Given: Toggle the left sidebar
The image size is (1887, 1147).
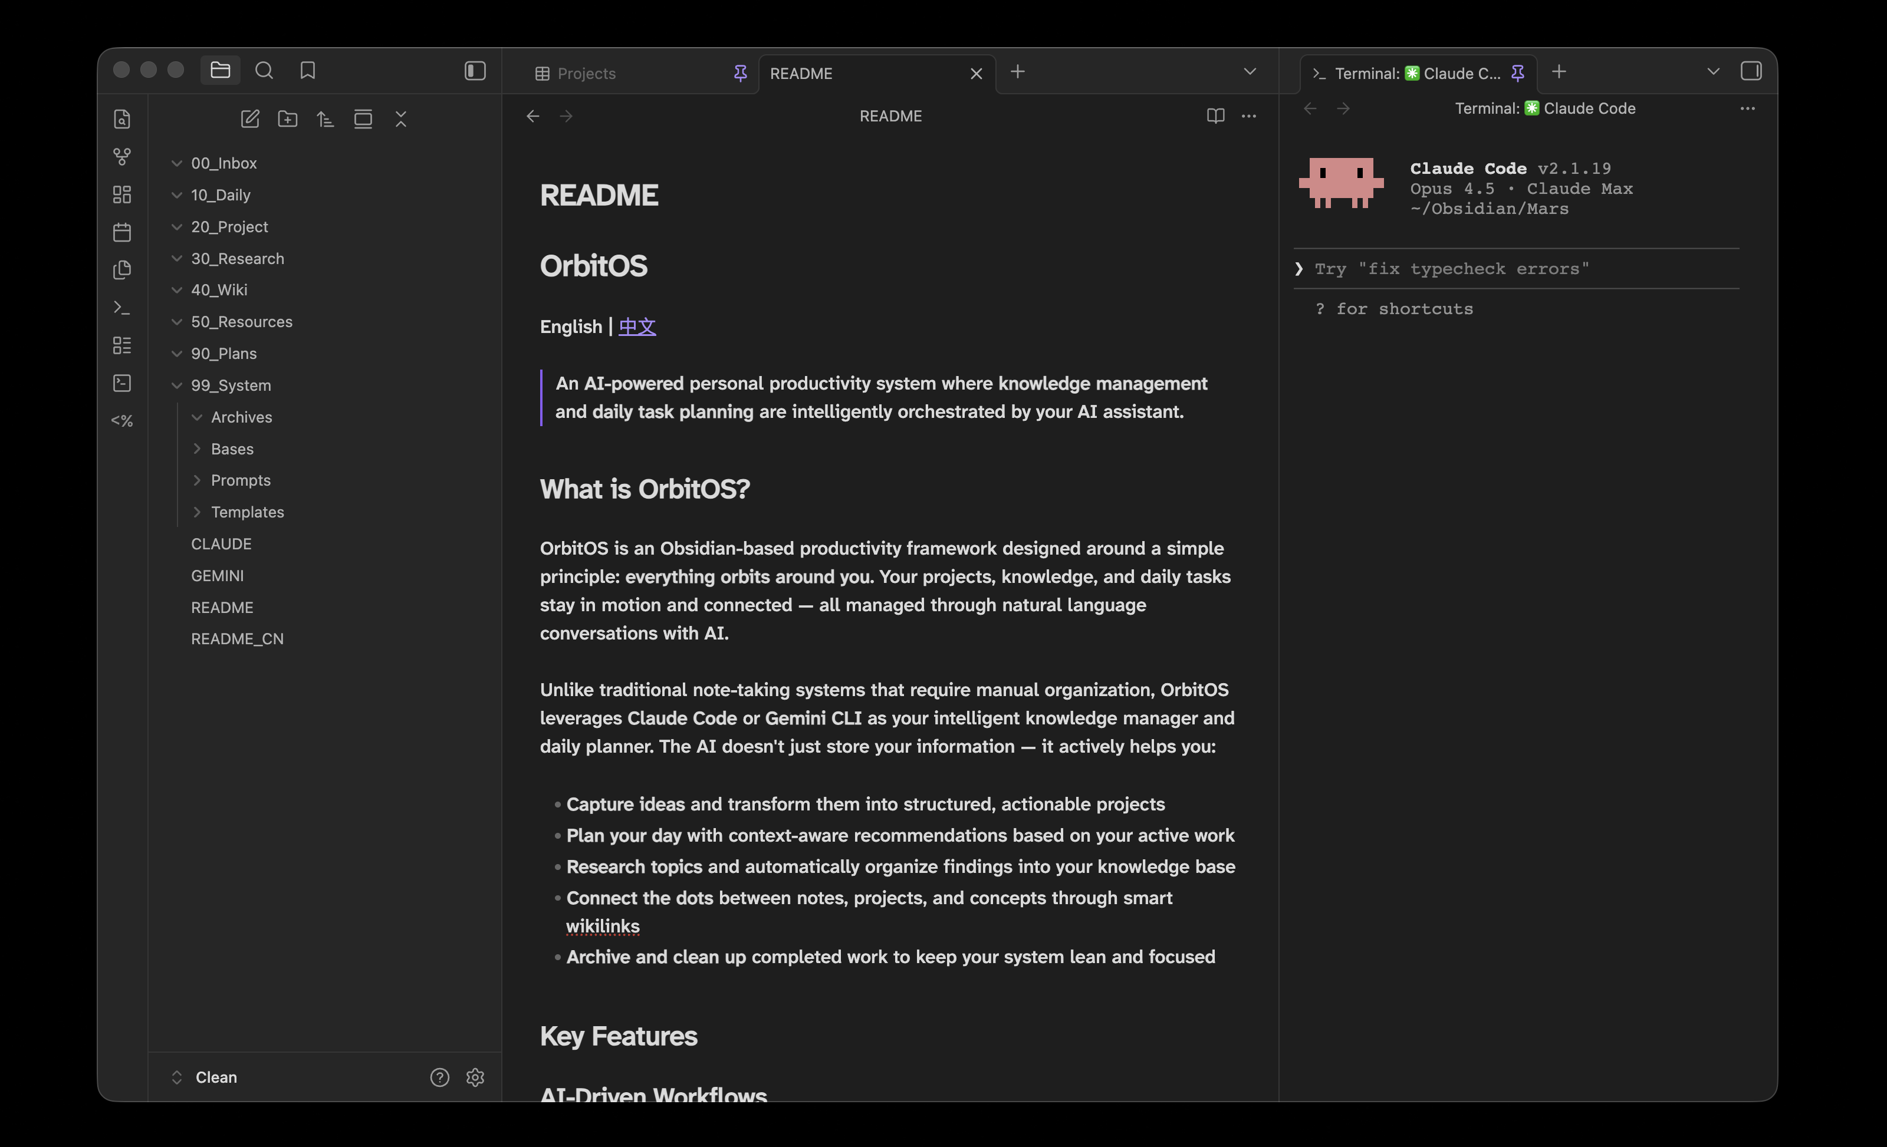Looking at the screenshot, I should click(x=475, y=71).
